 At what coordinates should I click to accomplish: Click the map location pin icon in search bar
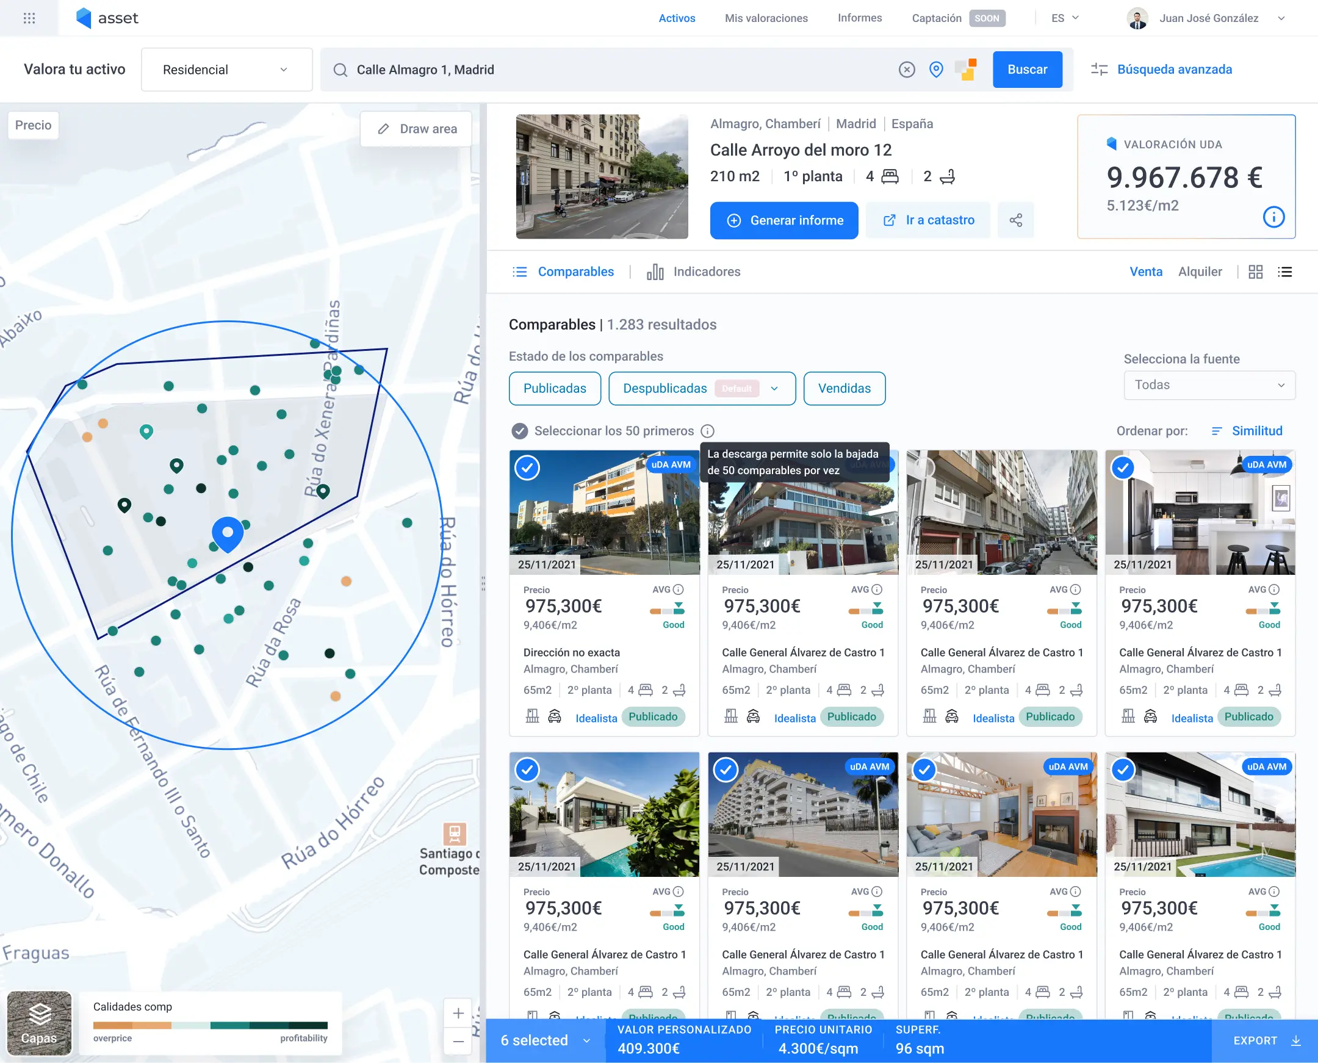(x=935, y=70)
